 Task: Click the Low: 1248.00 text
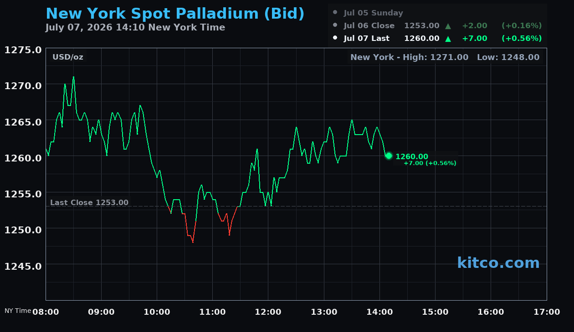(x=508, y=57)
